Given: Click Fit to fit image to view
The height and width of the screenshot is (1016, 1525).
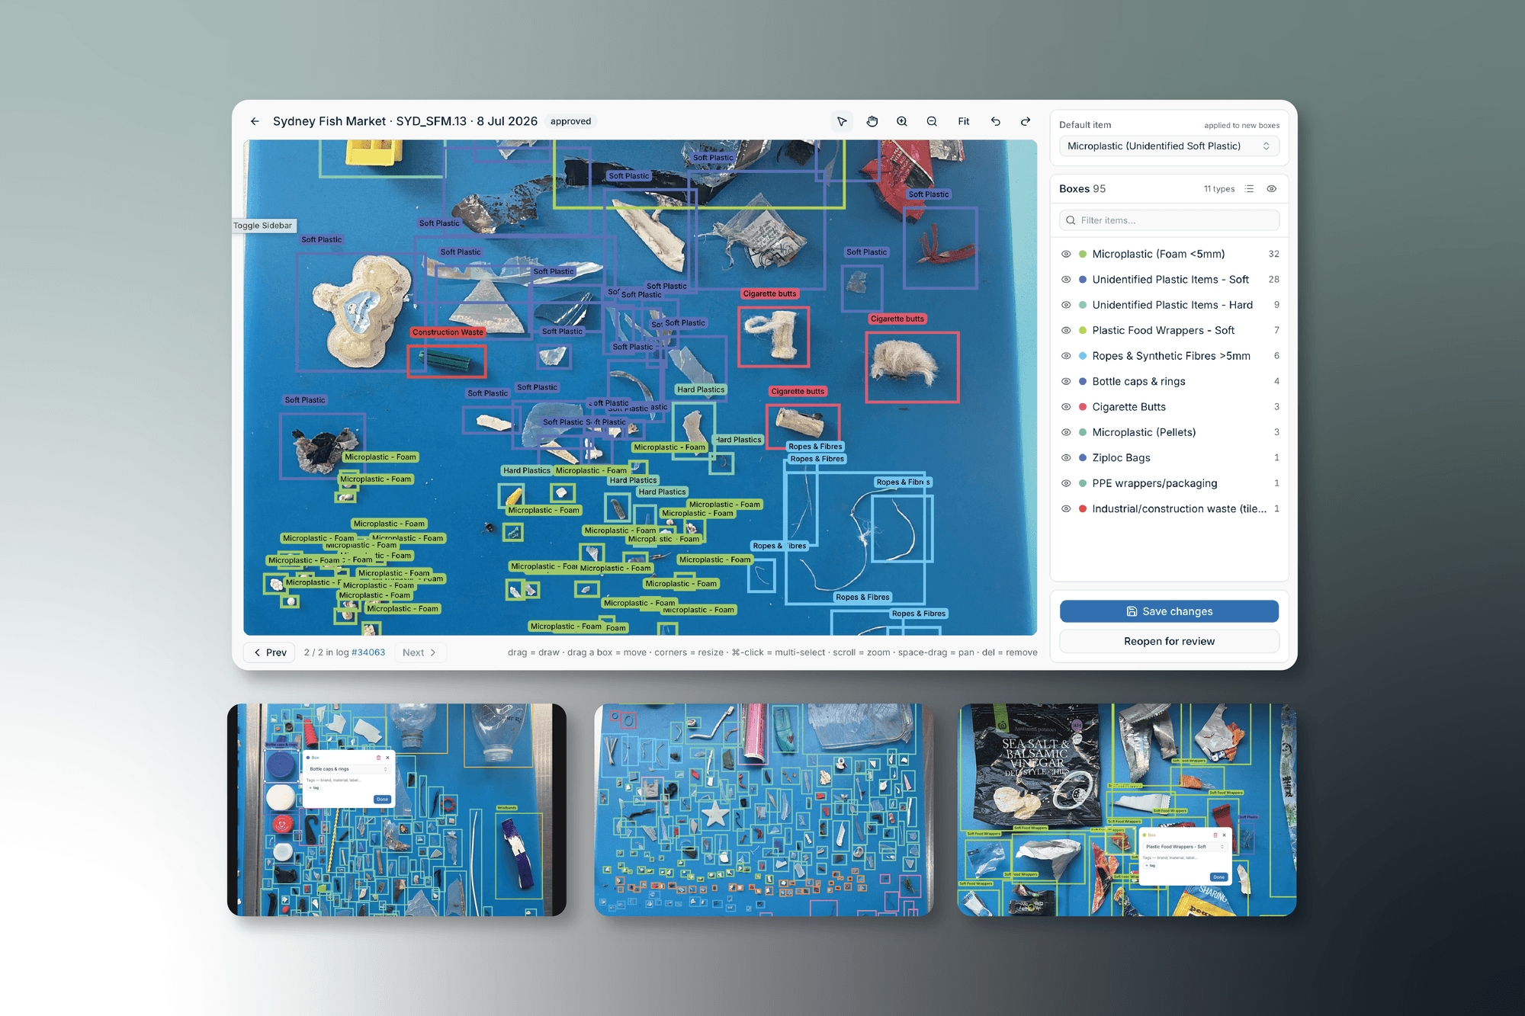Looking at the screenshot, I should pyautogui.click(x=964, y=121).
